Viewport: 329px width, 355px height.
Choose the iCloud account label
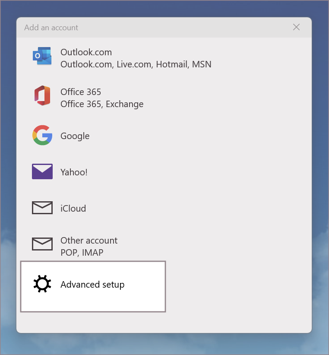(73, 209)
